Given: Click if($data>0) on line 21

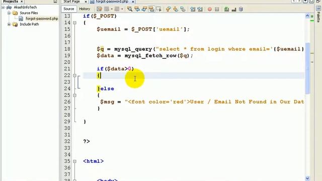Looking at the screenshot, I should (115, 69).
